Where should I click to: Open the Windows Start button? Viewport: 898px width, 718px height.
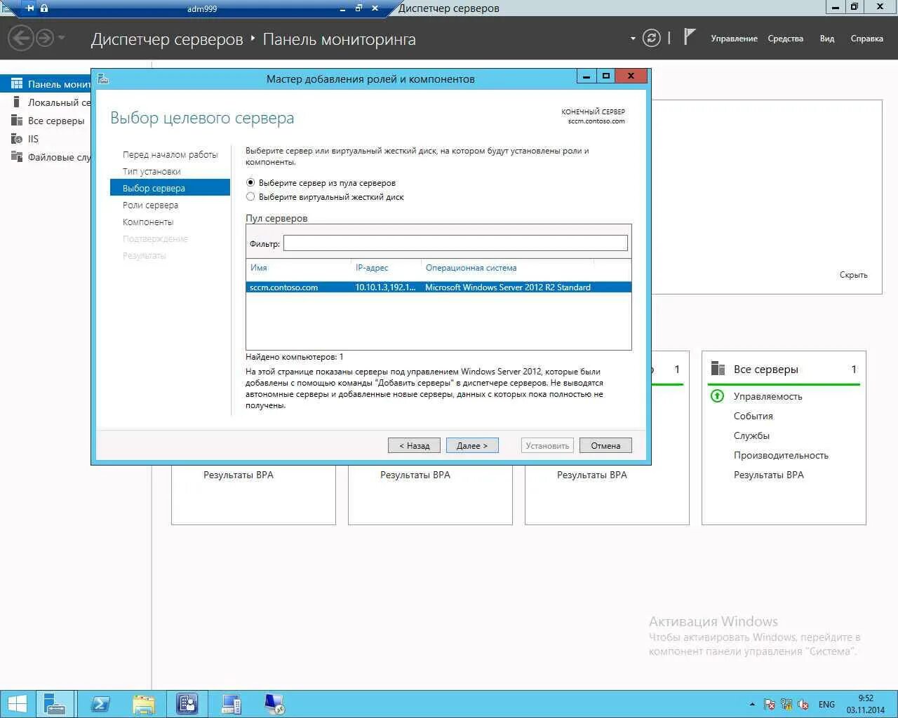click(17, 704)
